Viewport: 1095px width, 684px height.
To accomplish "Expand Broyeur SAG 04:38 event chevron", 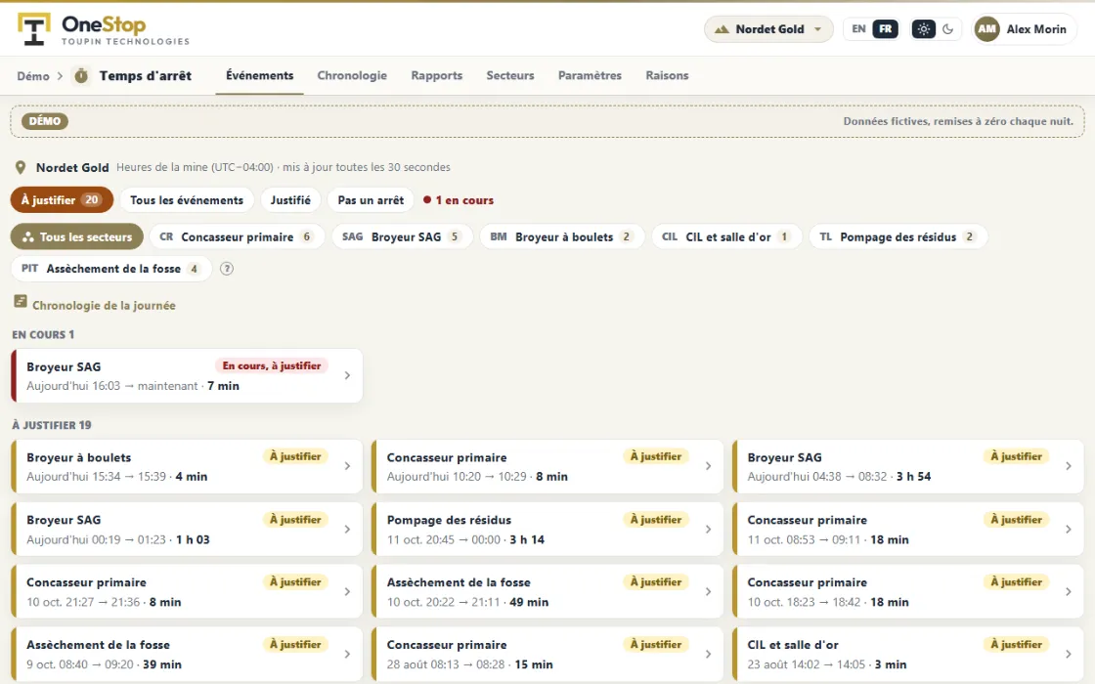I will tap(1069, 466).
